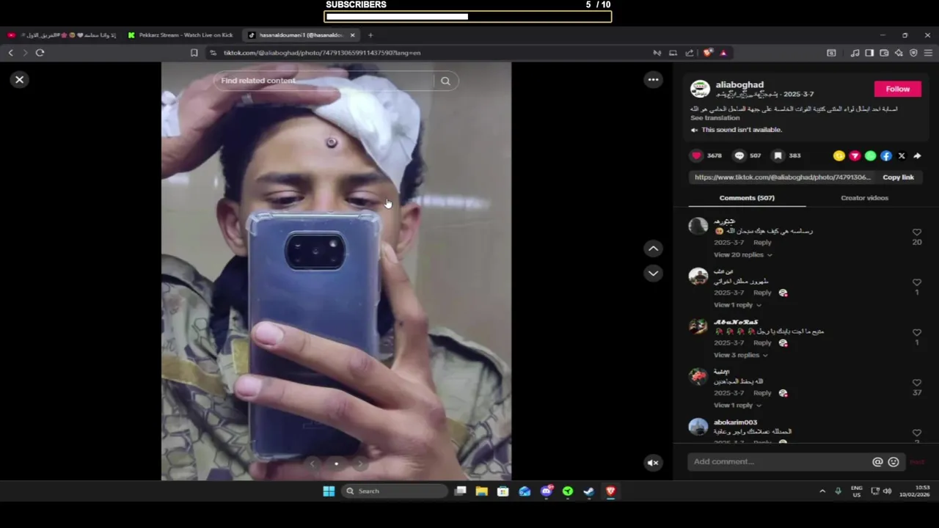939x528 pixels.
Task: Expand View 3 replies
Action: pos(742,355)
